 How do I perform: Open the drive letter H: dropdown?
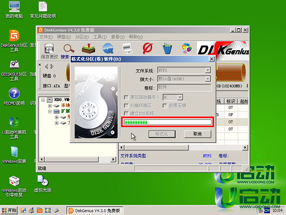[x=180, y=97]
